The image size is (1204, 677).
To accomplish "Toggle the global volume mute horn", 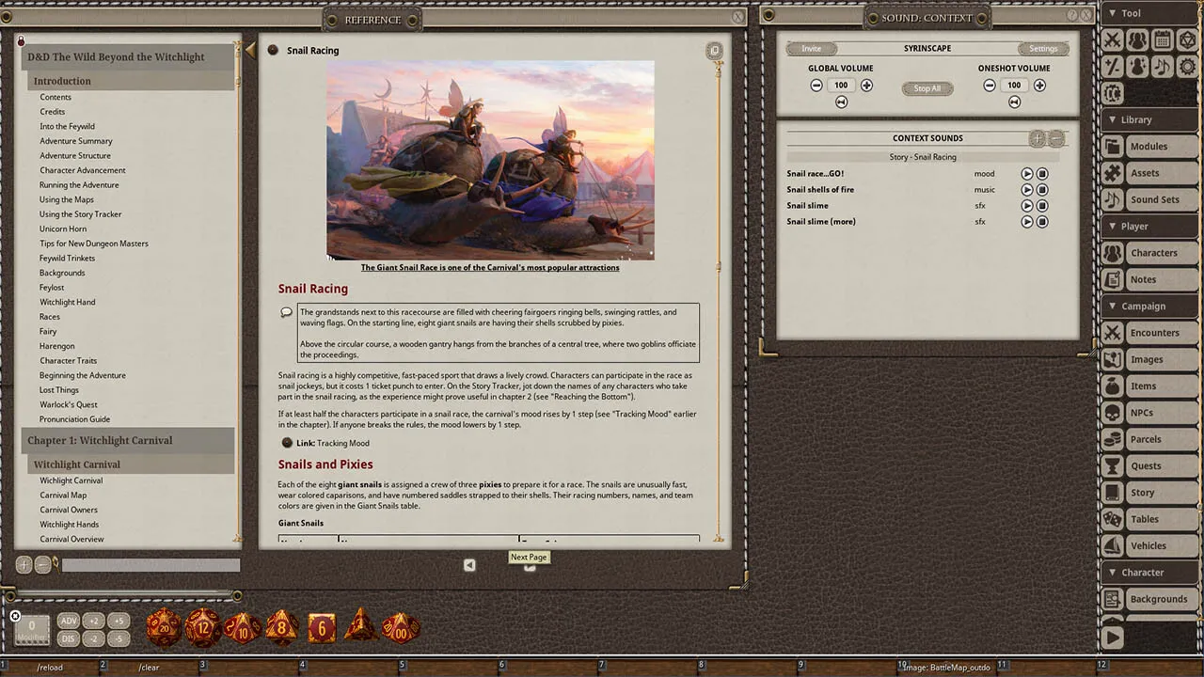I will (841, 102).
